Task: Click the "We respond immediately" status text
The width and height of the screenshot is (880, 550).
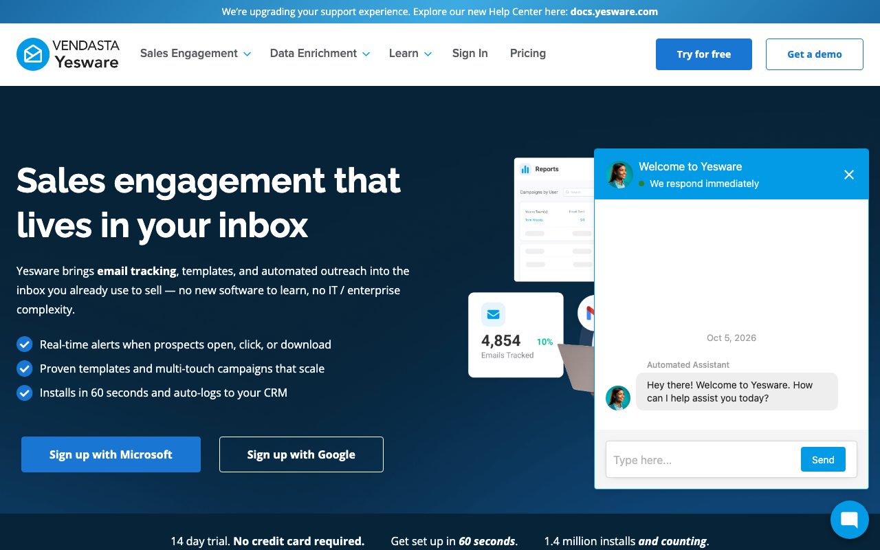Action: (704, 184)
